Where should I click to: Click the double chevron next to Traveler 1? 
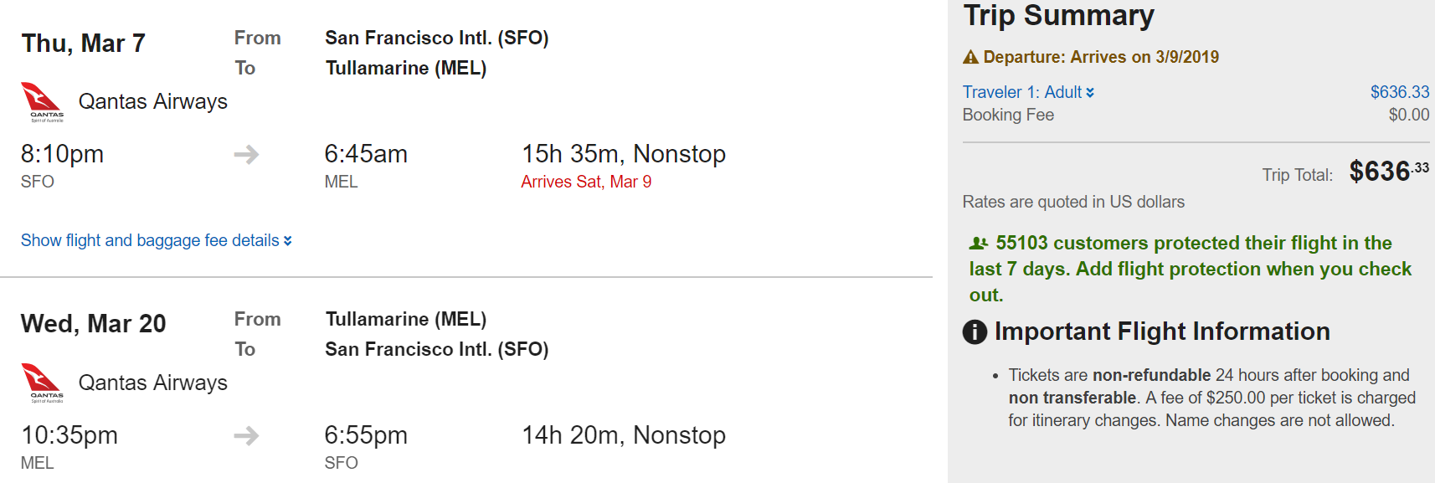tap(1090, 93)
